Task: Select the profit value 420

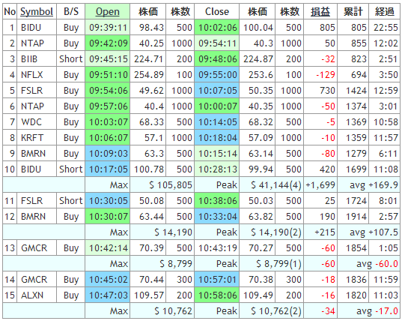Action: coord(327,169)
